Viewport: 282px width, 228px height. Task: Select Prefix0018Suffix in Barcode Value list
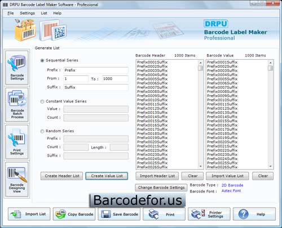click(222, 133)
